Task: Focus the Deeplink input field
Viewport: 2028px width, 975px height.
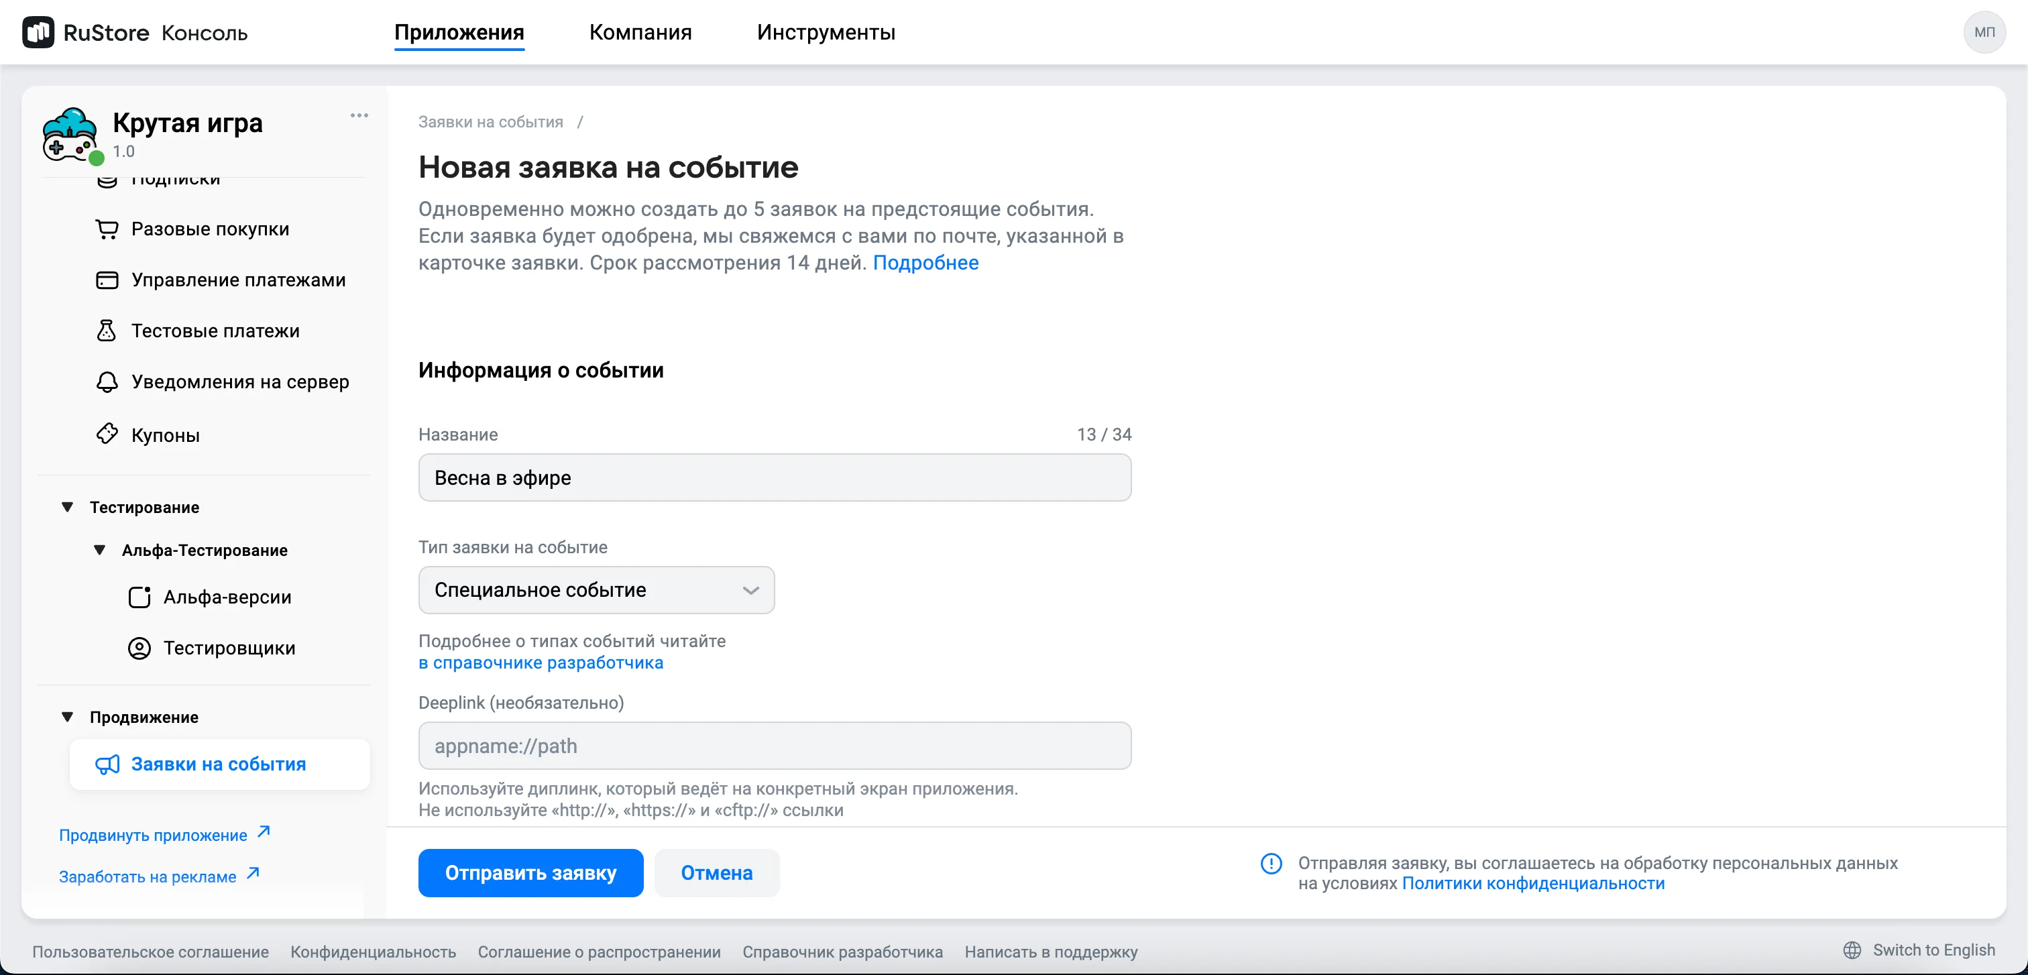Action: [775, 745]
